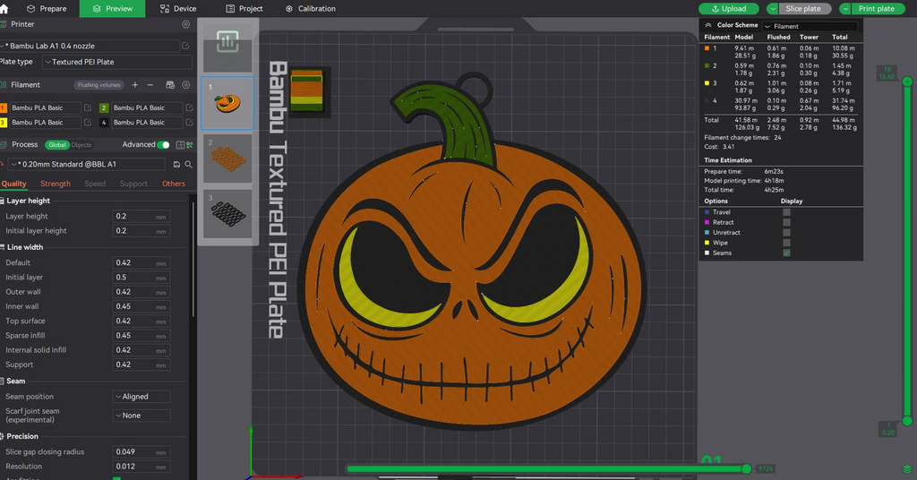Open the Speed settings tab
917x480 pixels.
pyautogui.click(x=95, y=184)
